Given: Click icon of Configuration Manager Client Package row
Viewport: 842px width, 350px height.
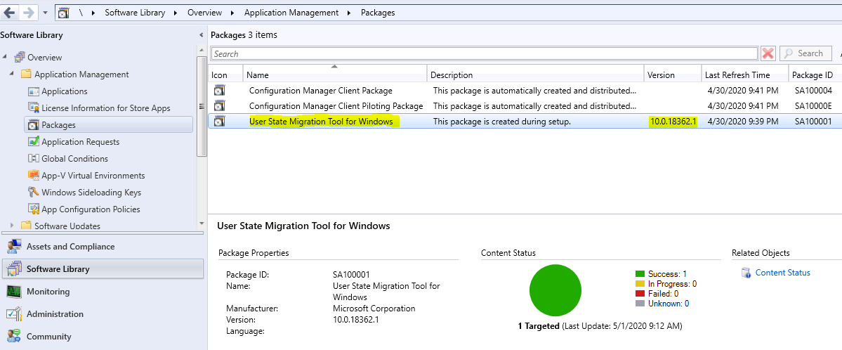Looking at the screenshot, I should pyautogui.click(x=219, y=90).
